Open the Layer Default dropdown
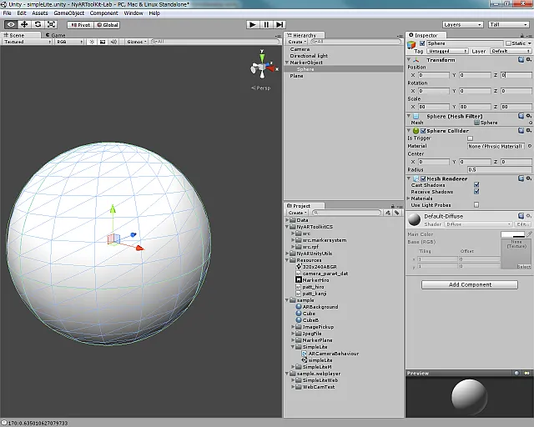Image resolution: width=534 pixels, height=427 pixels. click(x=511, y=51)
